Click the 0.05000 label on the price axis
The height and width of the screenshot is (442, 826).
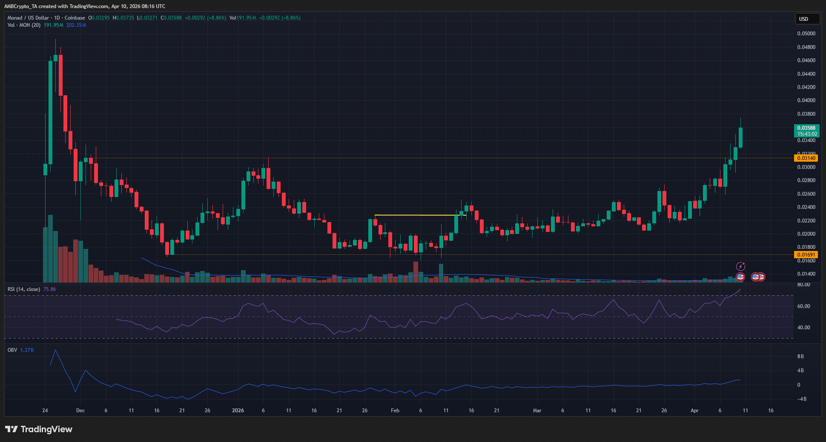coord(806,34)
